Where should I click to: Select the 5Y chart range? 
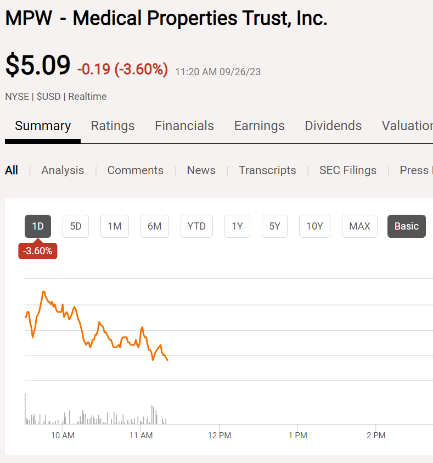click(x=275, y=226)
